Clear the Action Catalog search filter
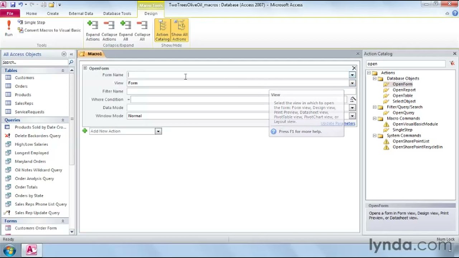 coord(452,64)
